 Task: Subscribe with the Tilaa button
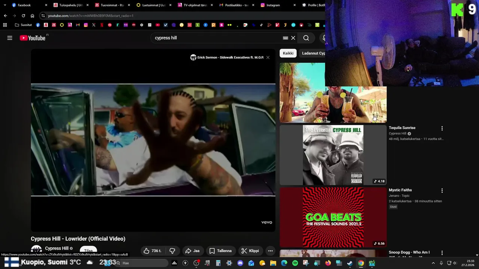click(x=88, y=250)
